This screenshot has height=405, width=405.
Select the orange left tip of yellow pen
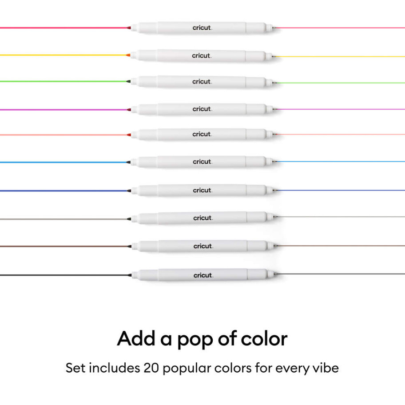pyautogui.click(x=128, y=55)
